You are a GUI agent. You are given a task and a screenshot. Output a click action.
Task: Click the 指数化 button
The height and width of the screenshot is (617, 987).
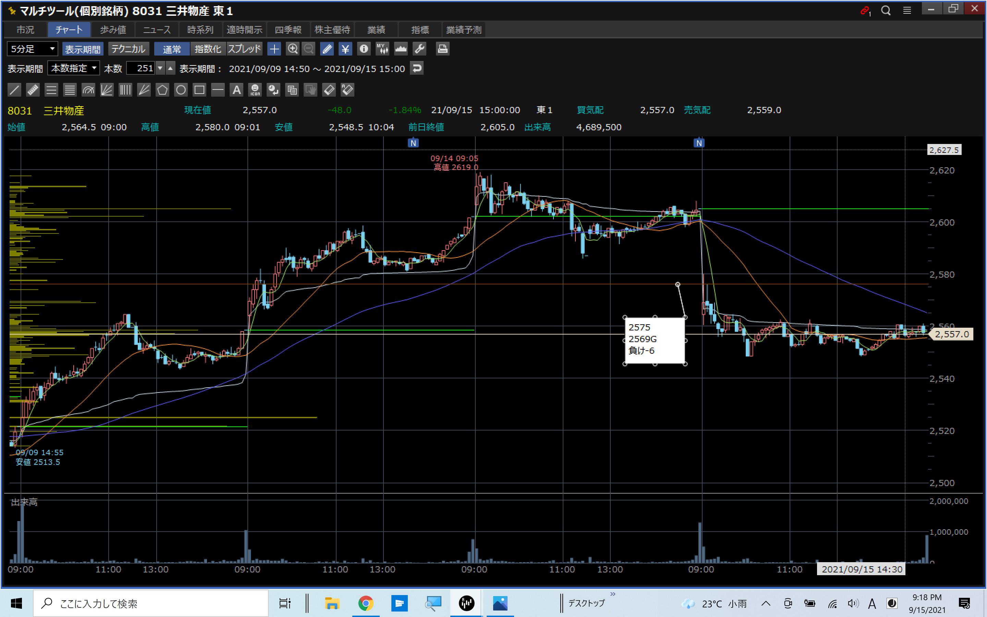click(208, 49)
